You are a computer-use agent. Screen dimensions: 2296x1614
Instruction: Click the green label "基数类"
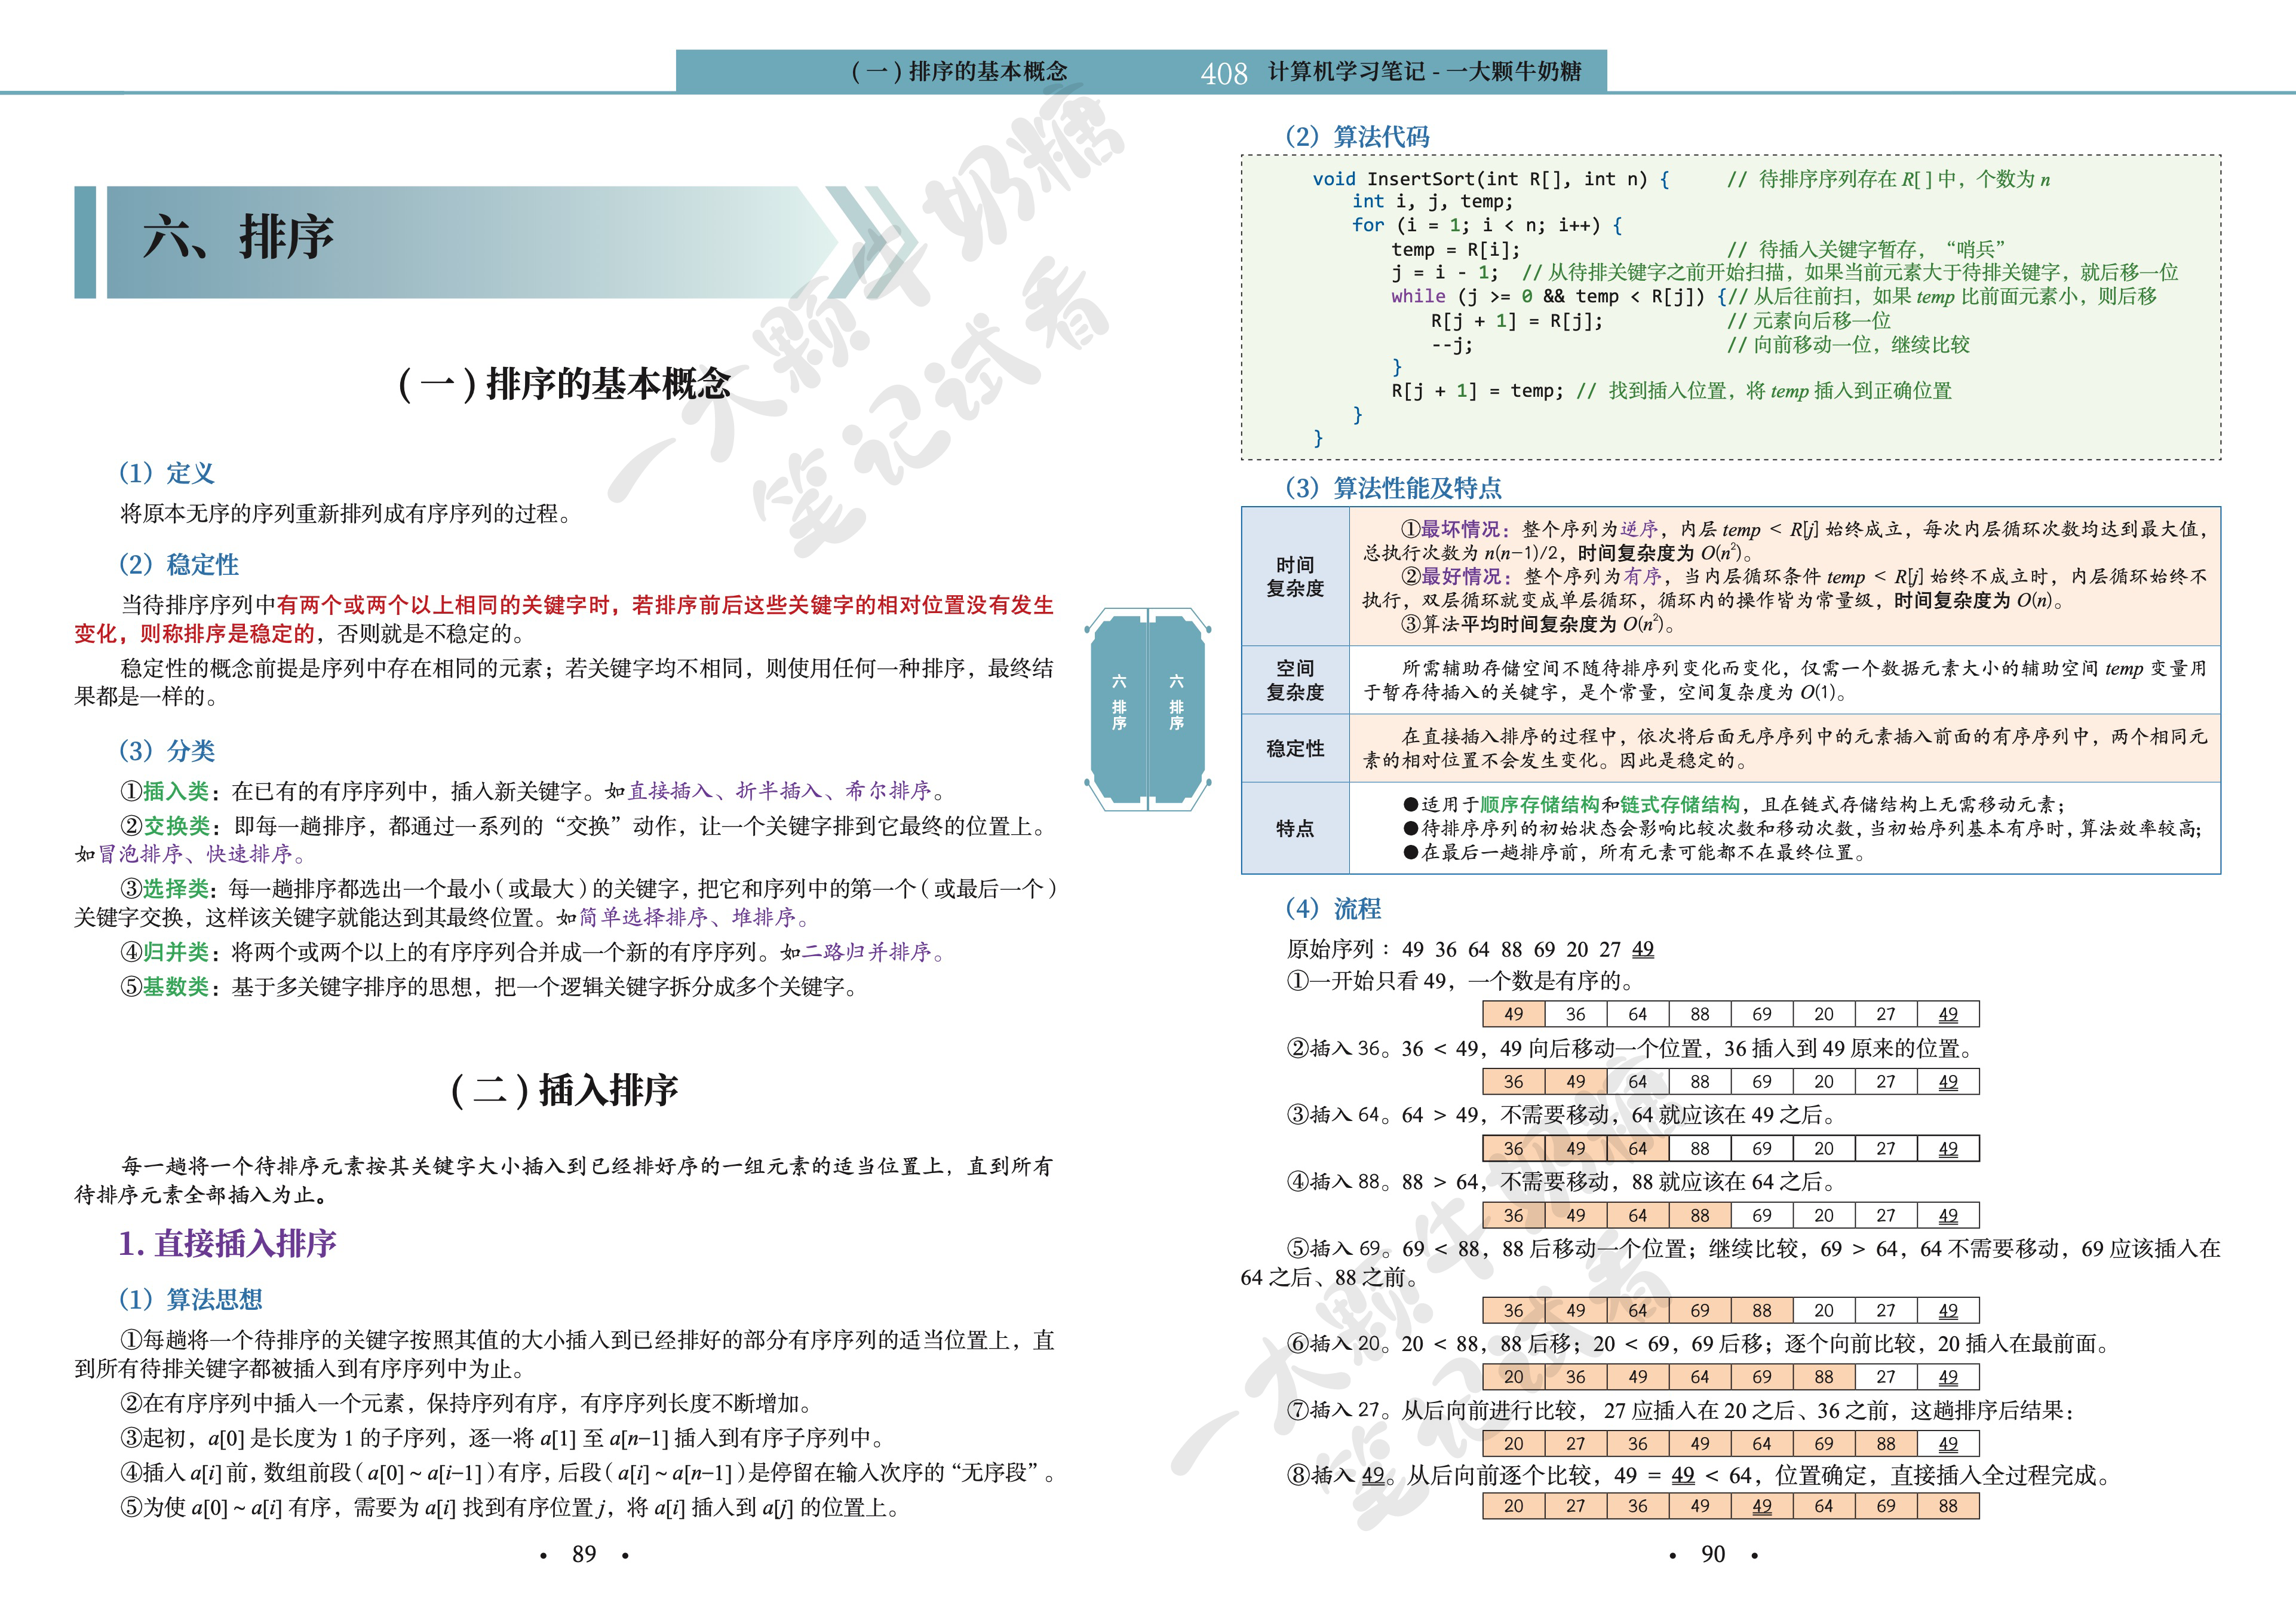176,987
